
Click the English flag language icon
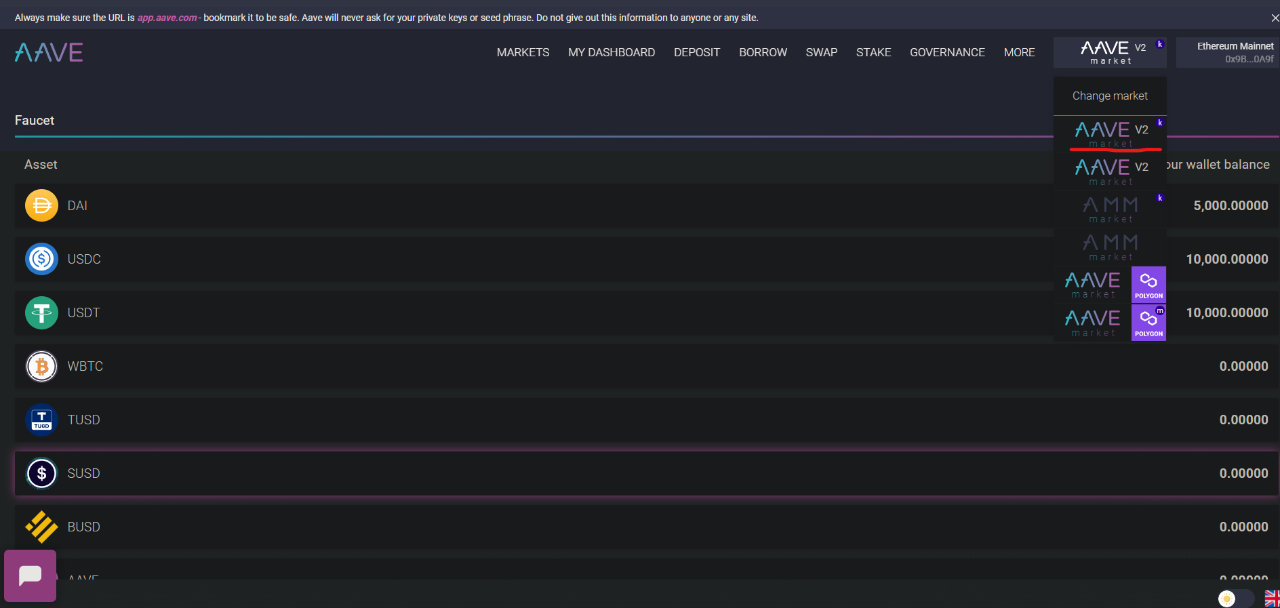[x=1272, y=599]
